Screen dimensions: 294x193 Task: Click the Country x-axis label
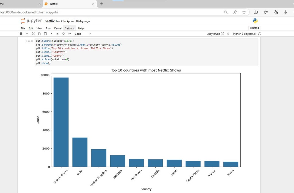coord(146,189)
